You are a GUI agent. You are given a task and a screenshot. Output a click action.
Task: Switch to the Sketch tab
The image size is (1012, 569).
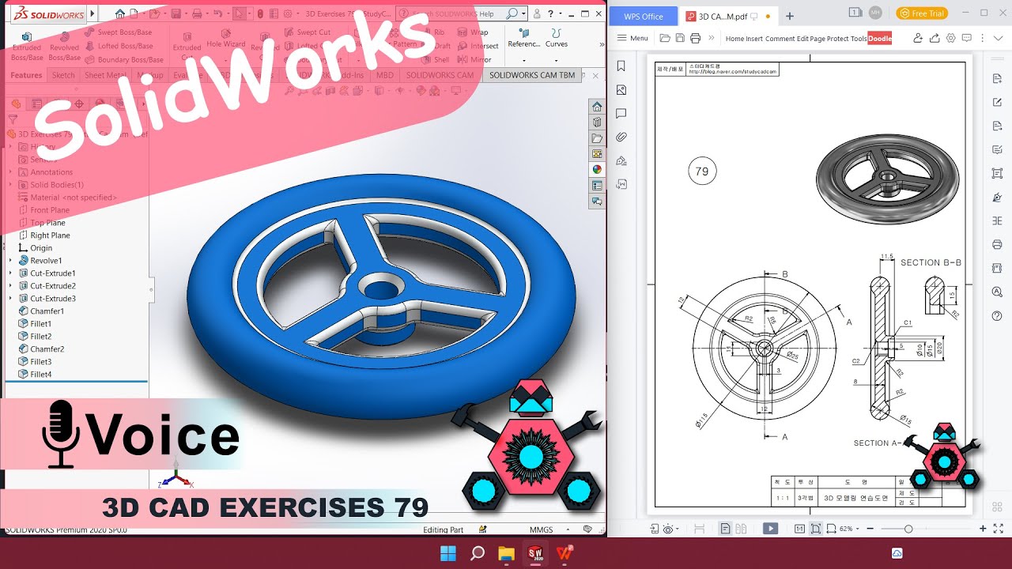click(63, 75)
